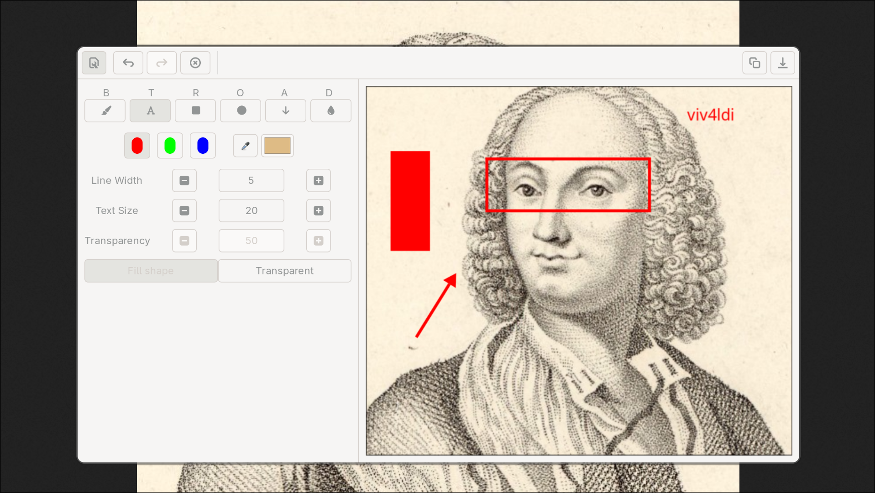875x493 pixels.
Task: Increase Text Size
Action: (x=319, y=211)
